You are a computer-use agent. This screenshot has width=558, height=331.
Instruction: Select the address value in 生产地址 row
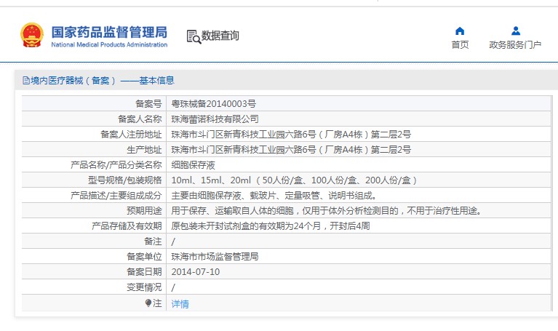pyautogui.click(x=291, y=150)
